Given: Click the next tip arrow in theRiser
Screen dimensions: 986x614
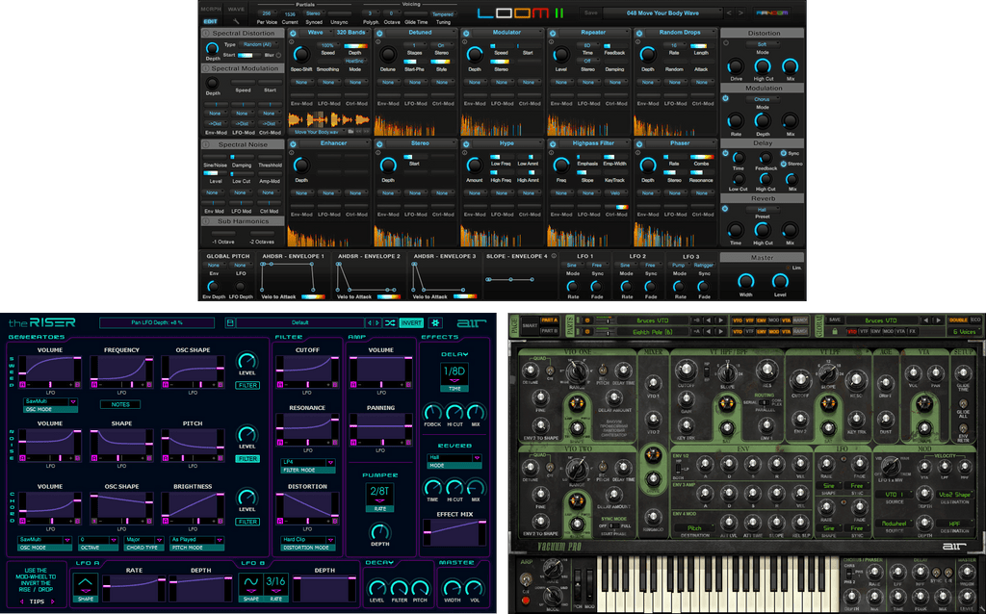Looking at the screenshot, I should pyautogui.click(x=53, y=601).
